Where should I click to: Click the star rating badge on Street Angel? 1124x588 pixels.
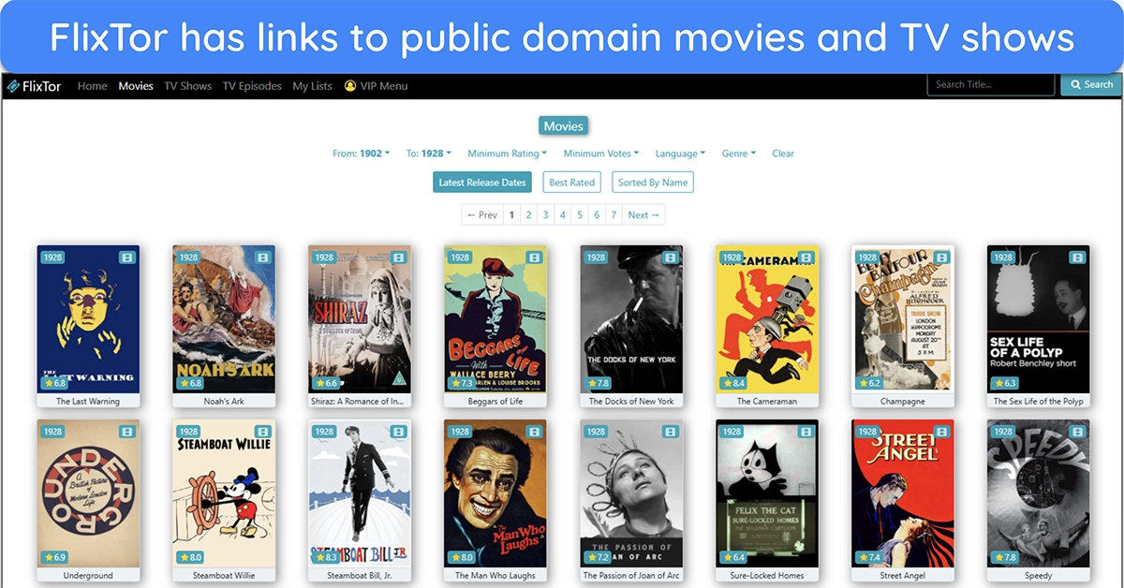coord(869,557)
